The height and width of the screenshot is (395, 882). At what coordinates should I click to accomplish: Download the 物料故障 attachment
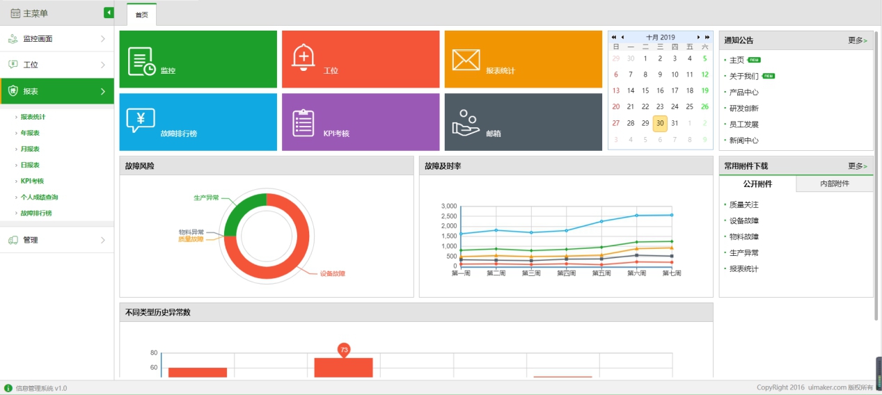(x=744, y=237)
